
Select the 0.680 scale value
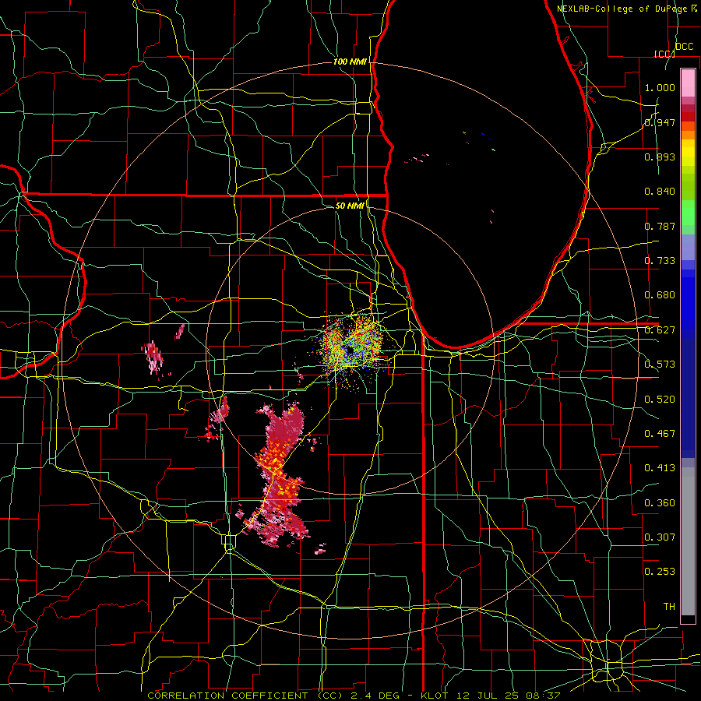660,295
